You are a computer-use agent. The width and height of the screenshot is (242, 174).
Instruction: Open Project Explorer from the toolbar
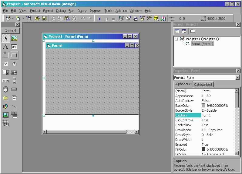pos(121,19)
